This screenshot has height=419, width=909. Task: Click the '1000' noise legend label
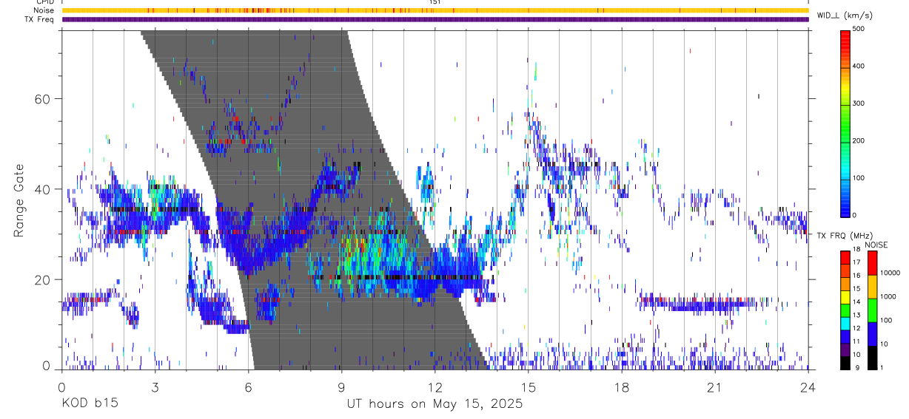click(889, 296)
